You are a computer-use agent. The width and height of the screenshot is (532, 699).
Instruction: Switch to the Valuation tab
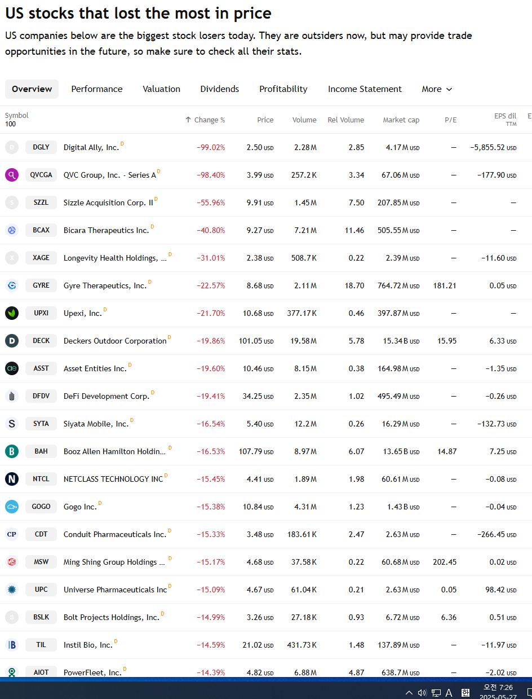pyautogui.click(x=162, y=89)
